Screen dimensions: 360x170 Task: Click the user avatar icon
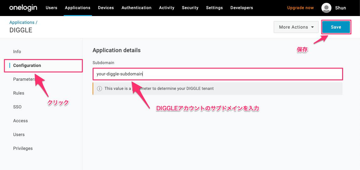(326, 8)
